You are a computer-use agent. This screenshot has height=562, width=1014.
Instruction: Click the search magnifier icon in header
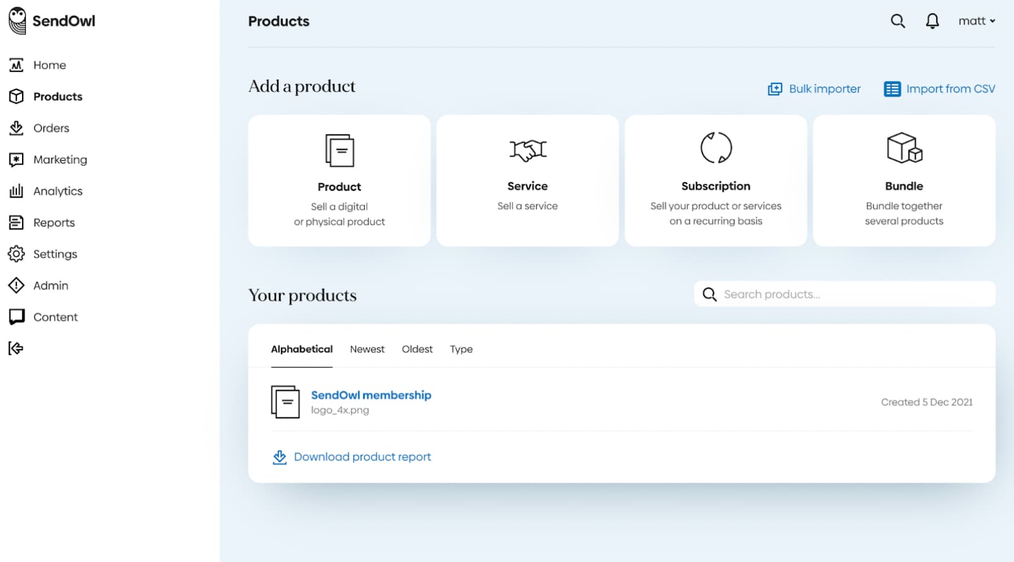[897, 21]
